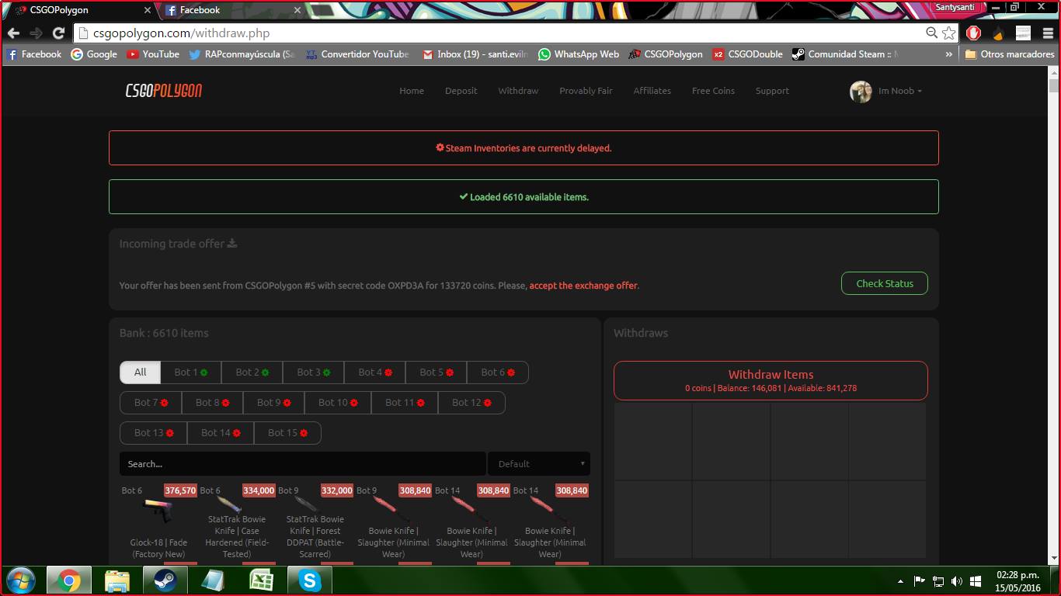Open the Withdraw nav item

[518, 91]
